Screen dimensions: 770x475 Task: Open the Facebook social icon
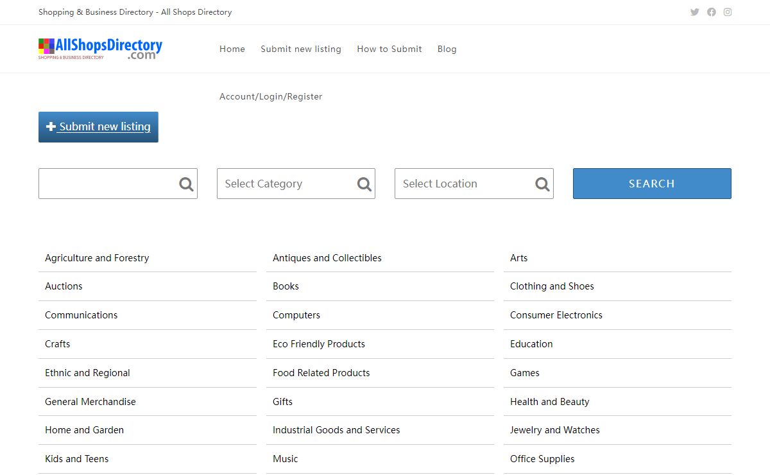[712, 12]
